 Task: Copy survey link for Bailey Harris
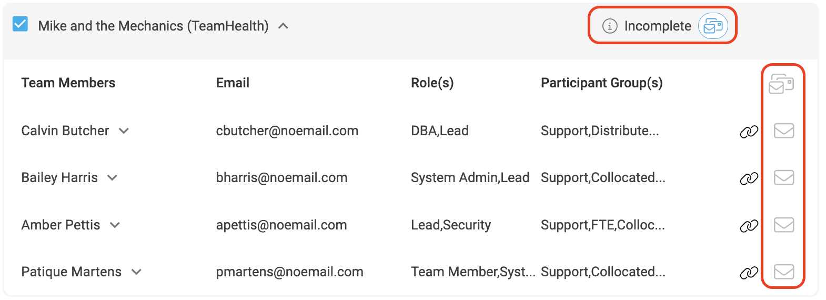click(x=749, y=179)
